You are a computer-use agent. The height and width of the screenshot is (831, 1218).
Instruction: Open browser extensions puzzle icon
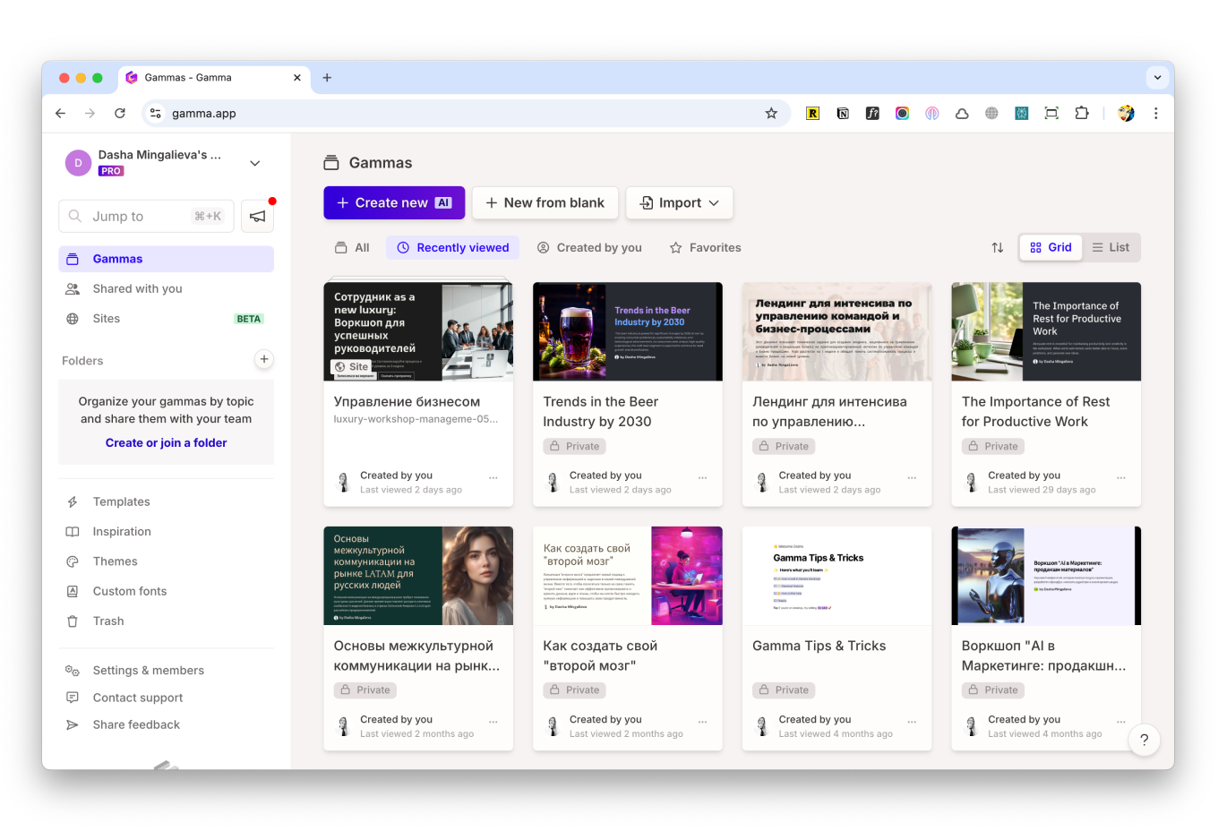[x=1081, y=114]
